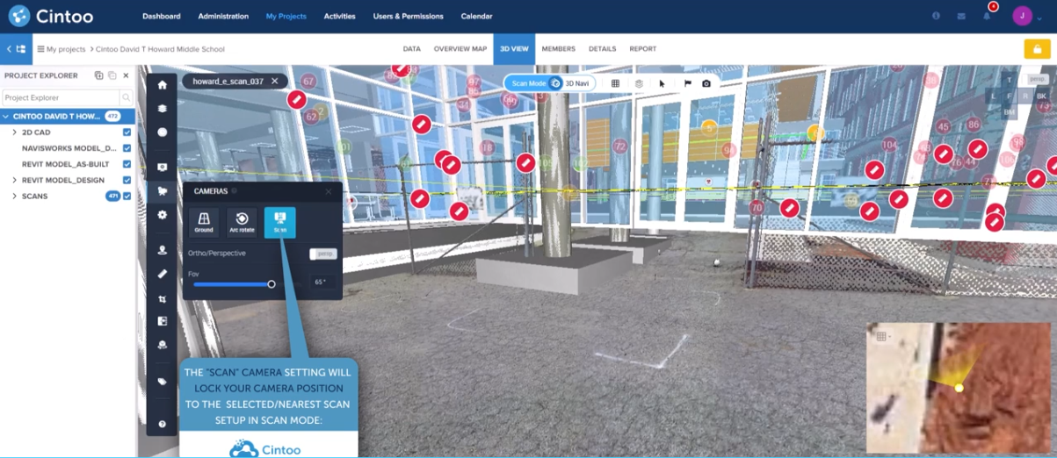Click the camera snapshot icon in the top toolbar
Screen dimensions: 1057x458
706,83
